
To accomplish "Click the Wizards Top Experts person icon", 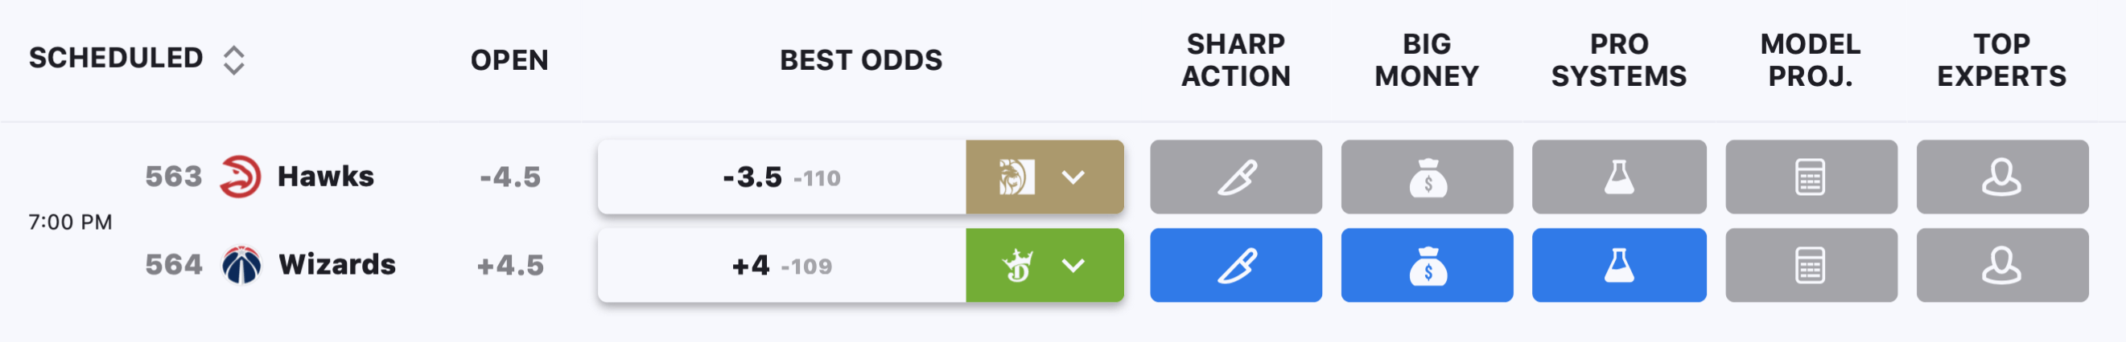I will [x=2002, y=265].
